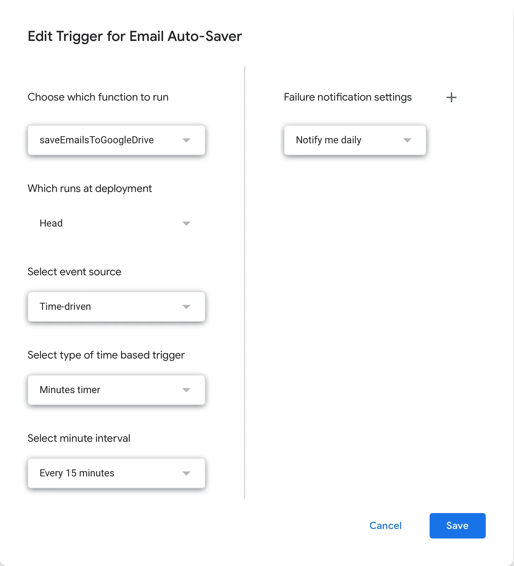Click the arrow beside Time-driven
514x566 pixels.
click(x=186, y=307)
